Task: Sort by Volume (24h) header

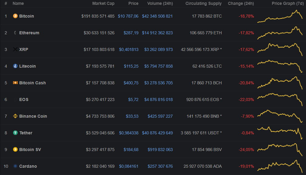Action: tap(160, 3)
